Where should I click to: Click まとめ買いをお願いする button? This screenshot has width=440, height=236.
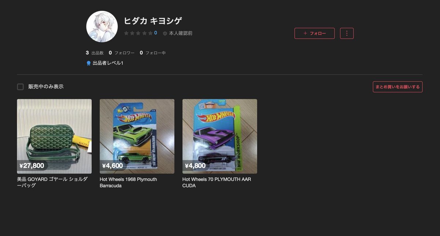pos(397,87)
